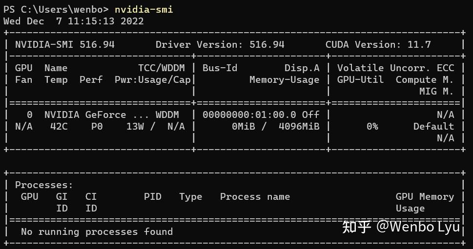
Task: Click the PID column header
Action: pyautogui.click(x=152, y=196)
